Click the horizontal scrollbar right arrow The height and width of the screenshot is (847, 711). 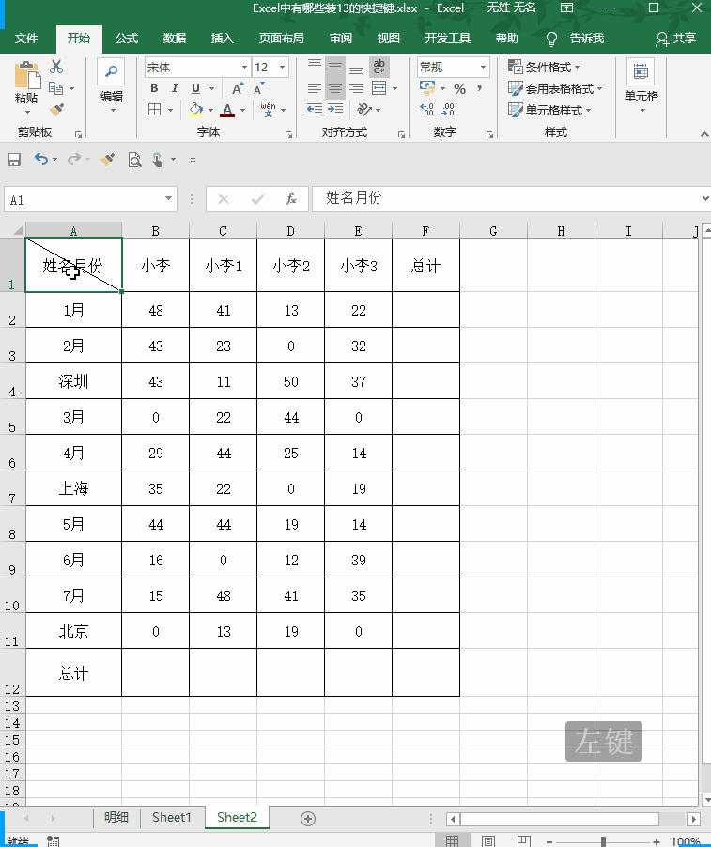click(693, 819)
